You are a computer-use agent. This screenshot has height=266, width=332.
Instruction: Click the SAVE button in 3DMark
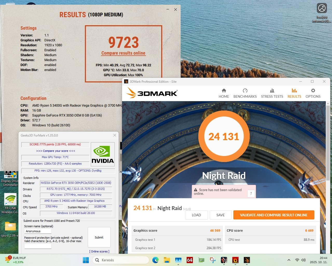(x=221, y=215)
